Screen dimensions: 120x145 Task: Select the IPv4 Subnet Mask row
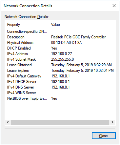coord(60,59)
